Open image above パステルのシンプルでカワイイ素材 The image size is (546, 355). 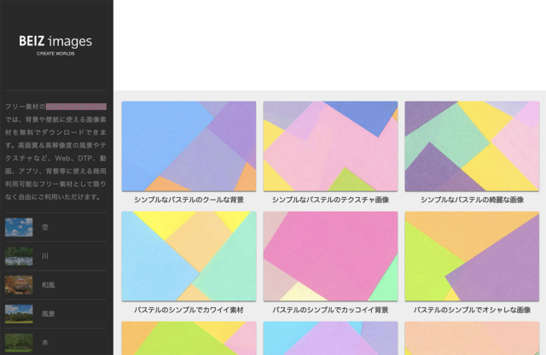click(x=189, y=256)
